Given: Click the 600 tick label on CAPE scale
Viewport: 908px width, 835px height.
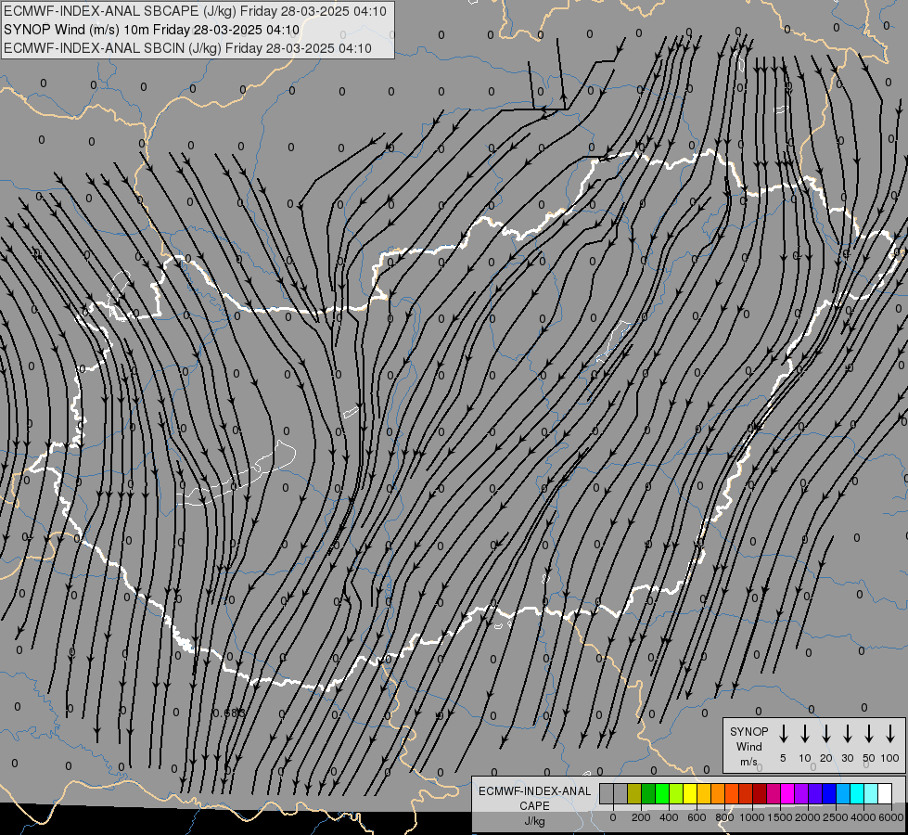Looking at the screenshot, I should (697, 817).
